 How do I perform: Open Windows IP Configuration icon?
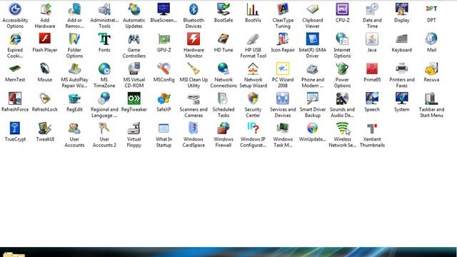253,128
